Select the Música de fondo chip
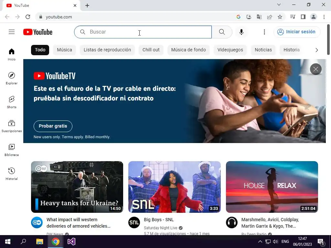 click(188, 50)
